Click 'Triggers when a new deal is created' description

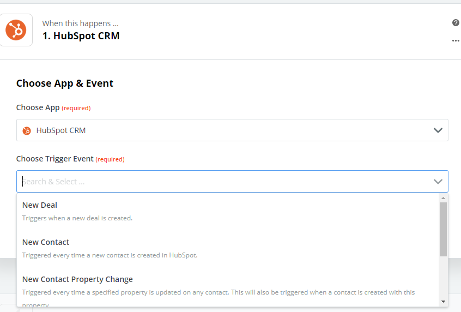[x=77, y=218]
